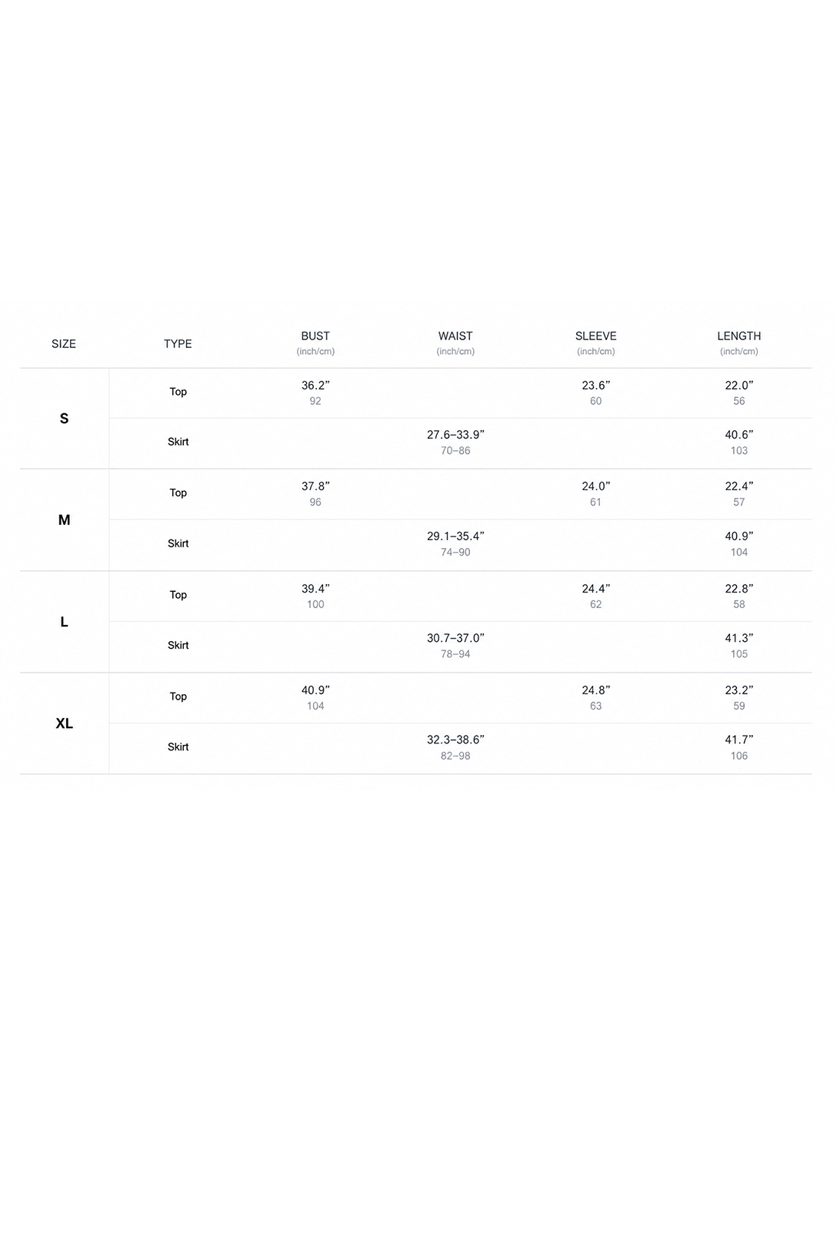The height and width of the screenshot is (1256, 837).
Task: Click the LENGTH column header
Action: click(739, 336)
